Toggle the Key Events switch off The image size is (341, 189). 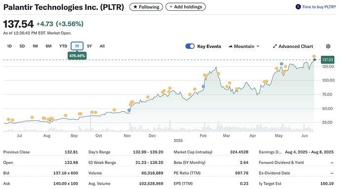[x=190, y=46]
